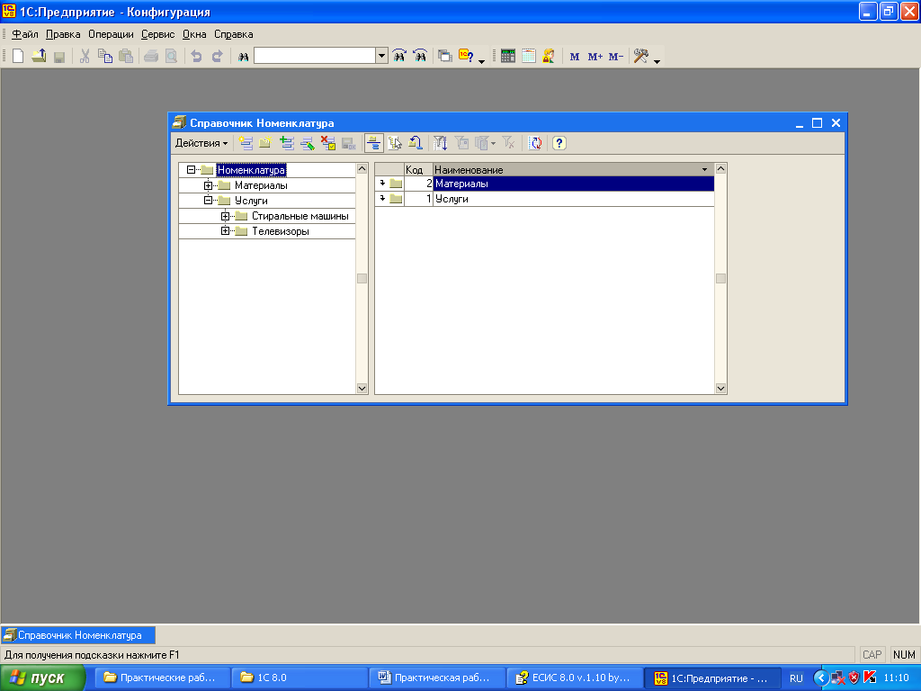Switch to 1C 8.0 folder in taskbar
Screen dimensions: 921x691
[299, 678]
